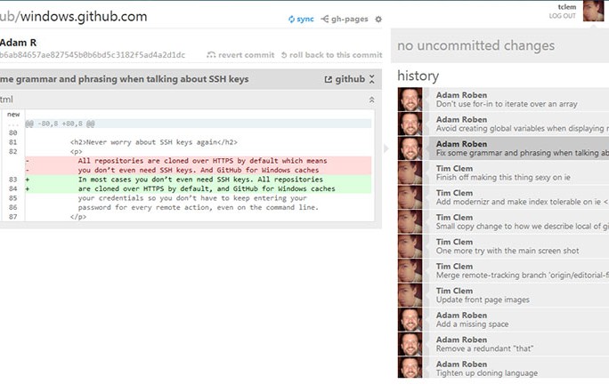Click revert commit
The width and height of the screenshot is (609, 392).
point(240,55)
